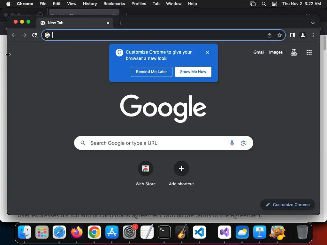This screenshot has height=245, width=327.
Task: Open TextEdit from the Dock
Action: click(147, 232)
